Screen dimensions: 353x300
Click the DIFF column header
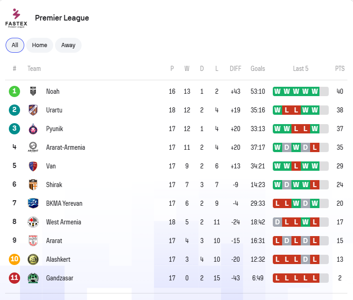(x=235, y=69)
